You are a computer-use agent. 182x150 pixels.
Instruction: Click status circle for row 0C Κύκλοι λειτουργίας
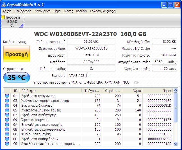pos(7,134)
